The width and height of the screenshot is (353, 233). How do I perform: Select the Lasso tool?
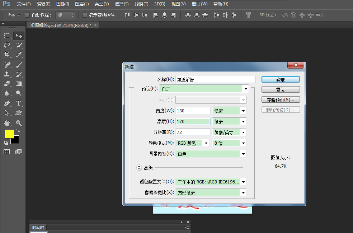click(7, 45)
